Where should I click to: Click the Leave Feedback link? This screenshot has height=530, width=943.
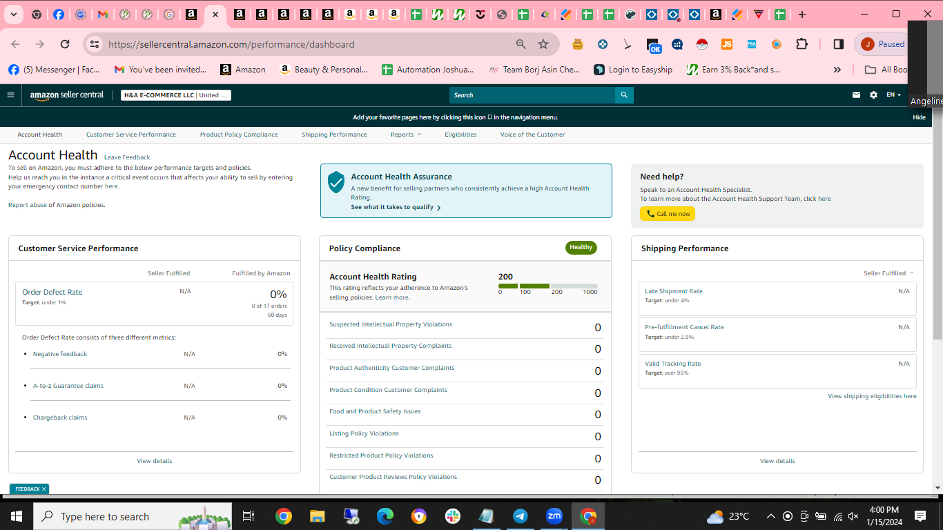127,157
